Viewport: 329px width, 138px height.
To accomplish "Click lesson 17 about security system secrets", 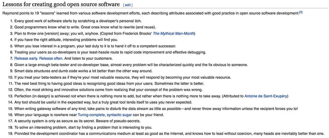I will (x=77, y=121).
